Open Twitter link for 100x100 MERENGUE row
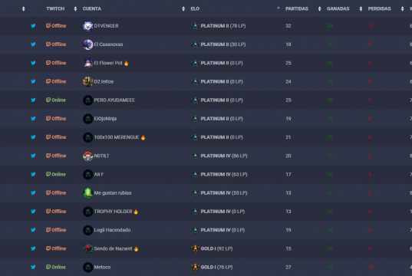The height and width of the screenshot is (276, 412). coord(33,137)
